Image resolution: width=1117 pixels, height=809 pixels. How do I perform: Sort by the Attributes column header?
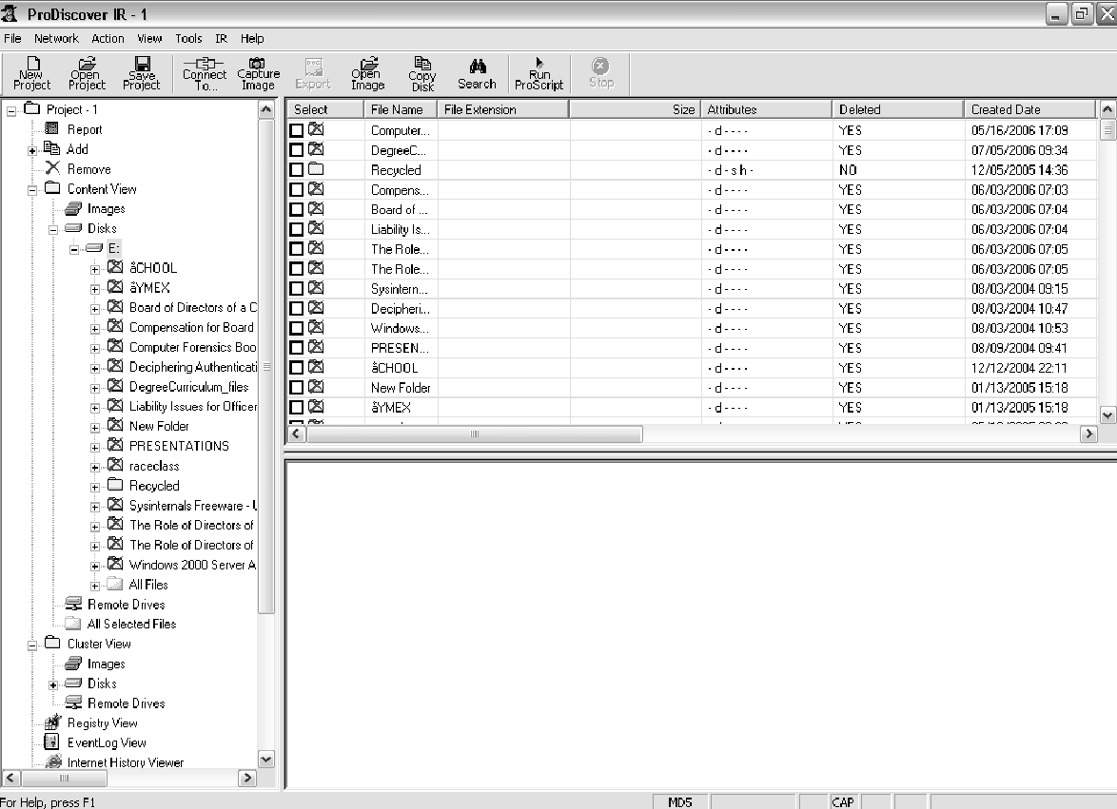coord(766,109)
